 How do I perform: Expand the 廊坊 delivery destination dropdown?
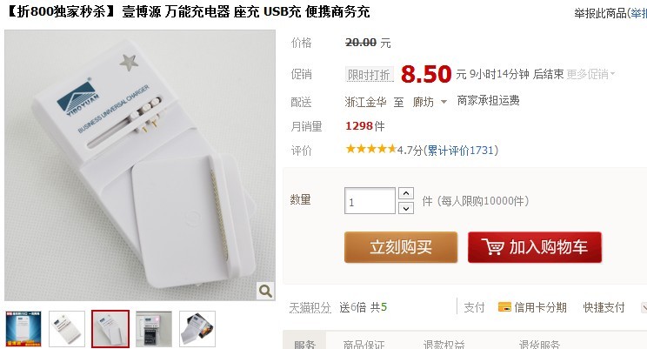[x=444, y=102]
